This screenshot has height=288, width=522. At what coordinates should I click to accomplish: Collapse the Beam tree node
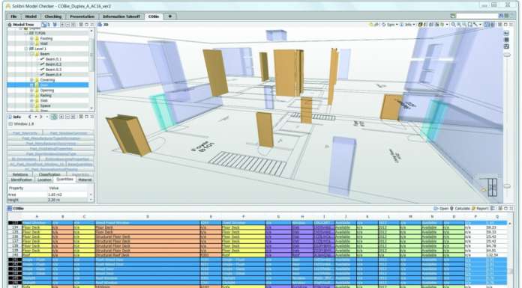32,54
